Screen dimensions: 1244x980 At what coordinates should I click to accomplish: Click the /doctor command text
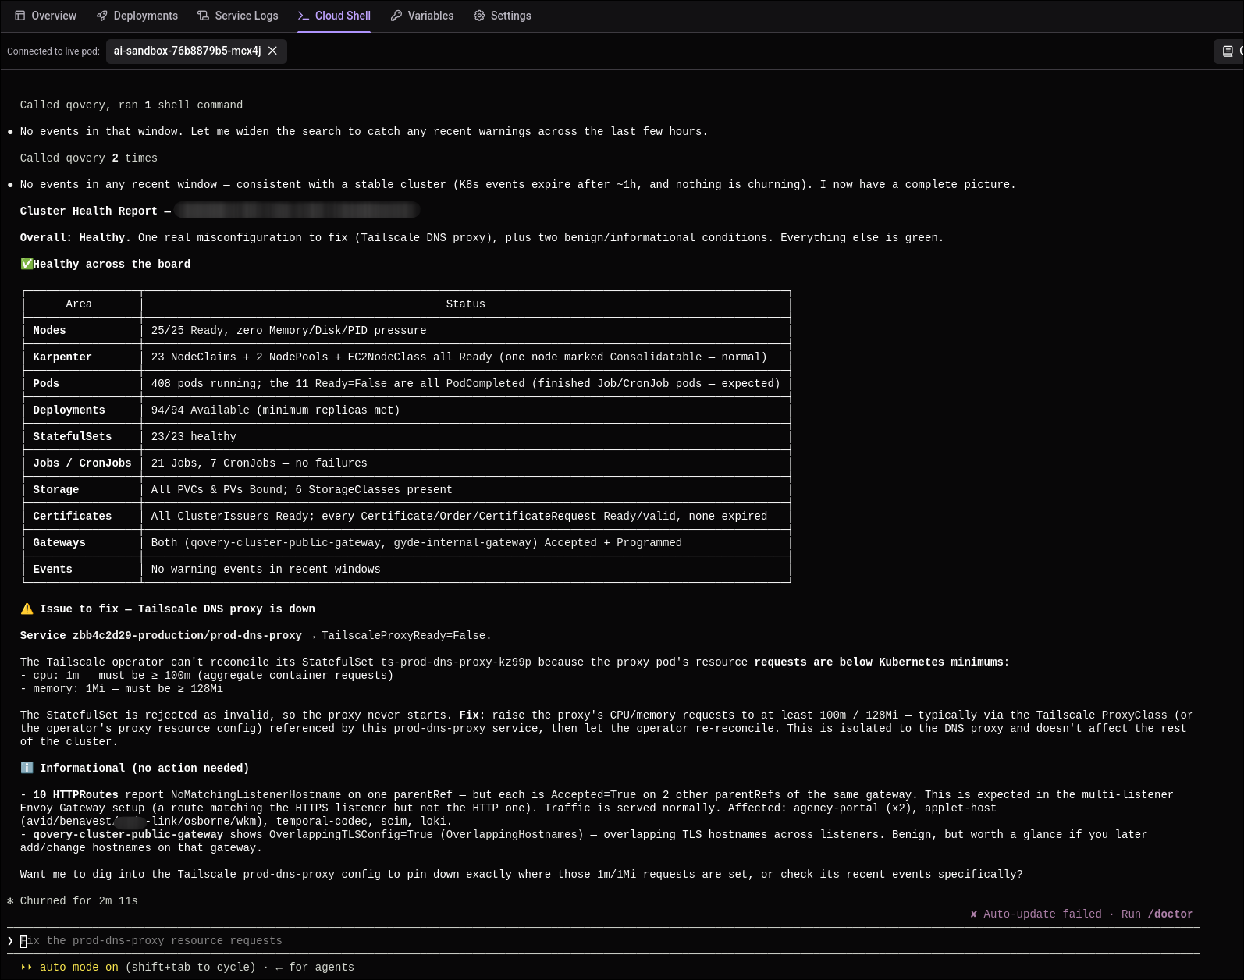click(1170, 914)
